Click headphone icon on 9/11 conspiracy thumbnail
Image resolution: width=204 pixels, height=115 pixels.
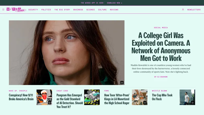tap(49, 103)
